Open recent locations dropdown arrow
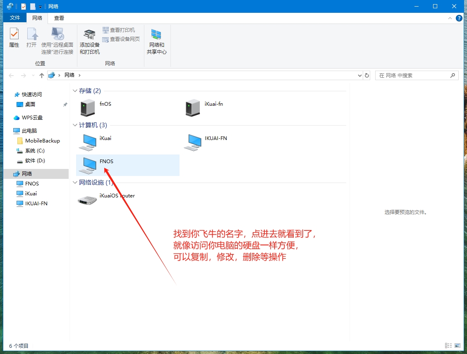This screenshot has height=354, width=467. tap(33, 76)
